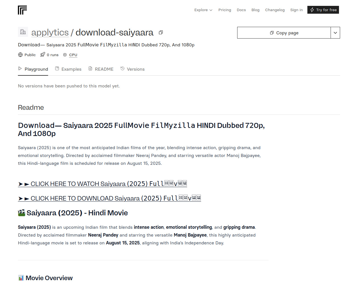Click the organization avatar icon beside applytics
The width and height of the screenshot is (358, 286).
(23, 32)
